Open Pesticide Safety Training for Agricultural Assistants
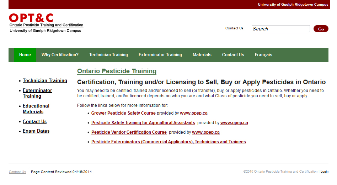Image resolution: width=337 pixels, height=185 pixels. (143, 123)
